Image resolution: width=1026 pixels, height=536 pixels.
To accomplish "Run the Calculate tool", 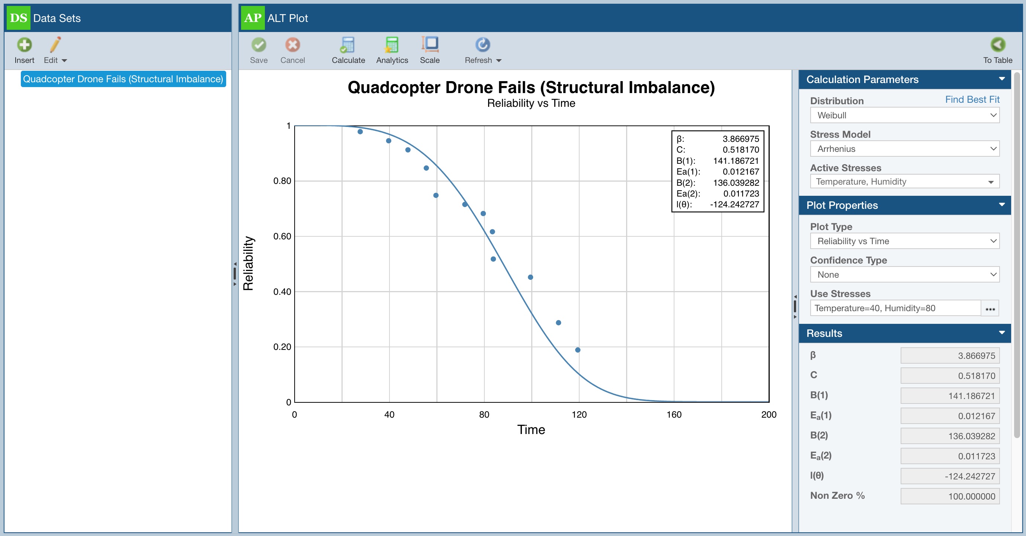I will [348, 45].
